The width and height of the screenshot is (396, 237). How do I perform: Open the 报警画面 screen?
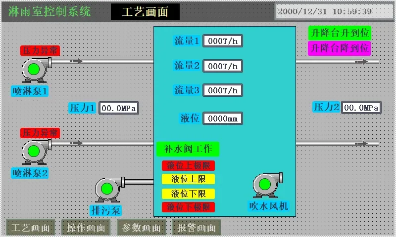(x=196, y=228)
